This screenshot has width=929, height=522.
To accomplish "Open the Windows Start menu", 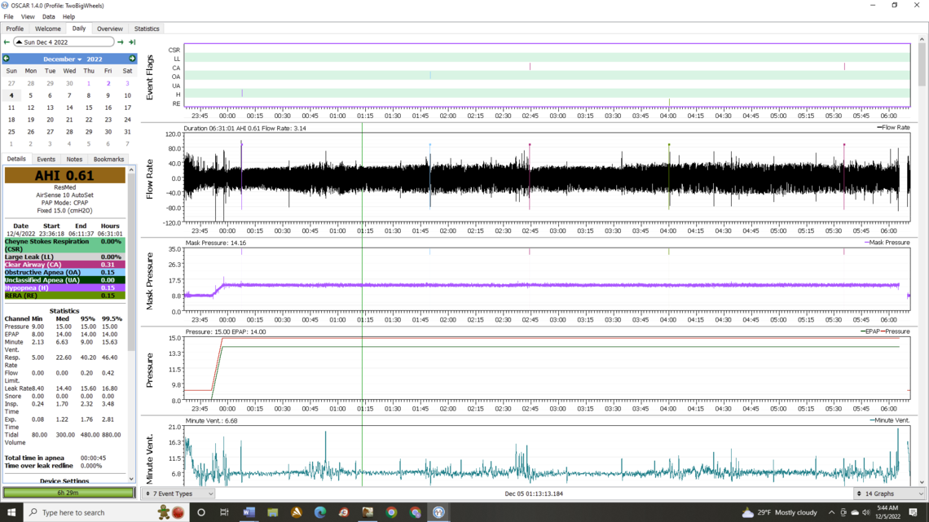I will pos(11,512).
